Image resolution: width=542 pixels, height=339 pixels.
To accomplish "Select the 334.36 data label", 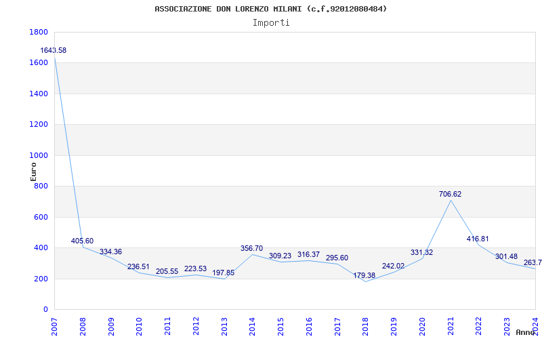I will [110, 252].
